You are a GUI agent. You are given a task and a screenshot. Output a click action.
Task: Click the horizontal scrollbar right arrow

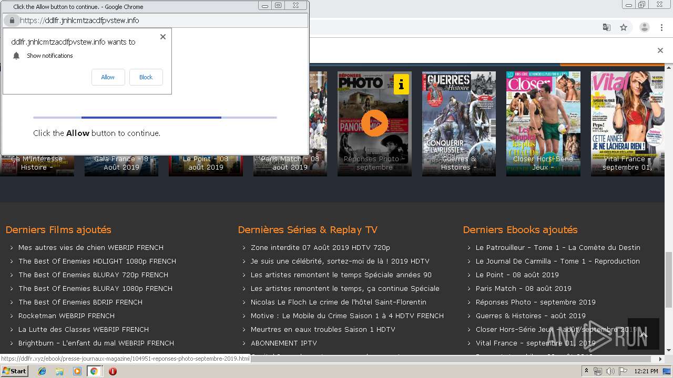point(661,359)
